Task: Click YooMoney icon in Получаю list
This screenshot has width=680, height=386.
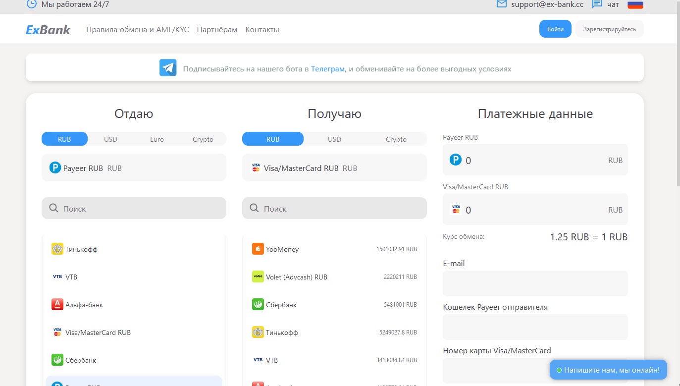Action: pyautogui.click(x=258, y=249)
